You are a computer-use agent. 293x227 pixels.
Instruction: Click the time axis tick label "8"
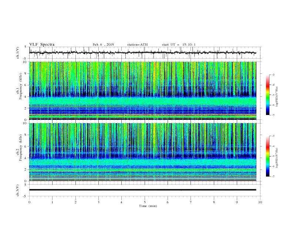pos(214,202)
